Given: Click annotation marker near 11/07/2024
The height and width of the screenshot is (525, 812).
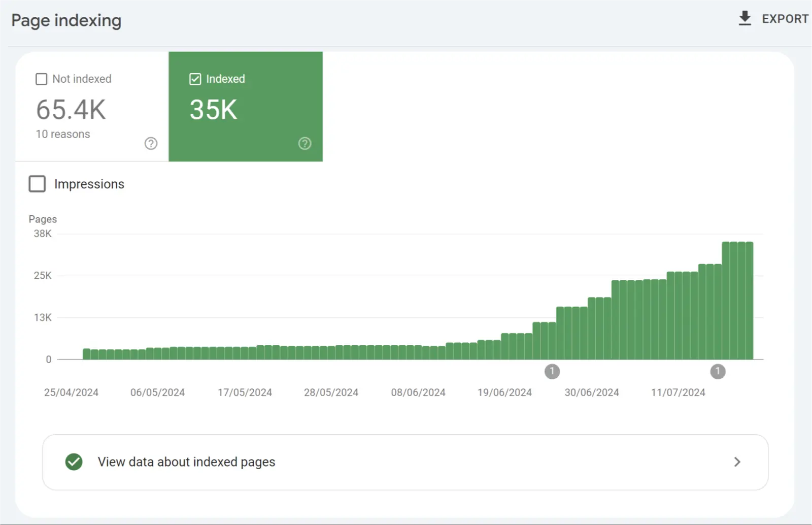Looking at the screenshot, I should [x=718, y=371].
